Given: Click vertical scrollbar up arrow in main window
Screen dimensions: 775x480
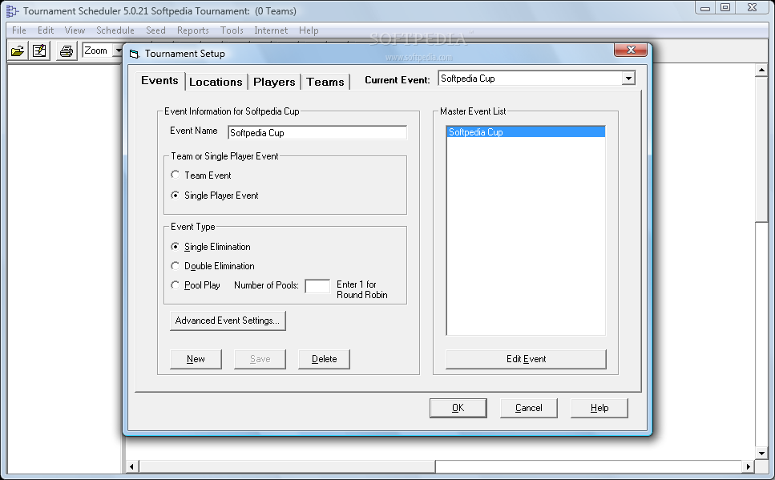Looking at the screenshot, I should pyautogui.click(x=761, y=71).
